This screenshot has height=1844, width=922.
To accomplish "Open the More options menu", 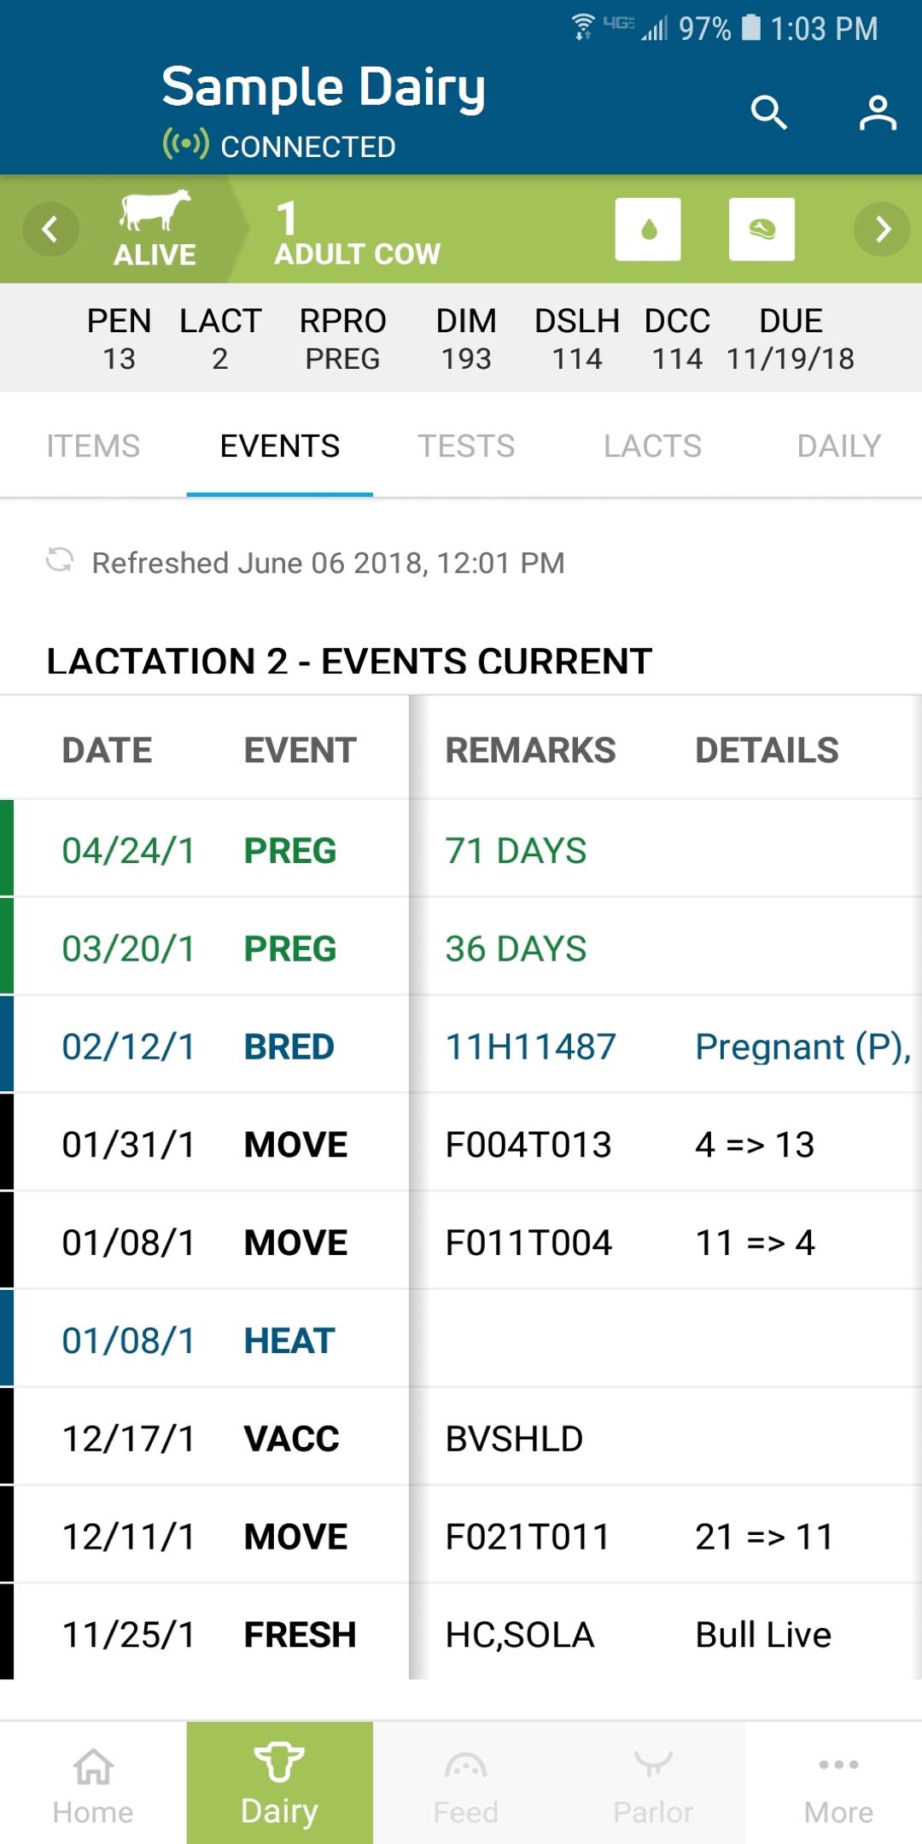I will click(838, 1783).
